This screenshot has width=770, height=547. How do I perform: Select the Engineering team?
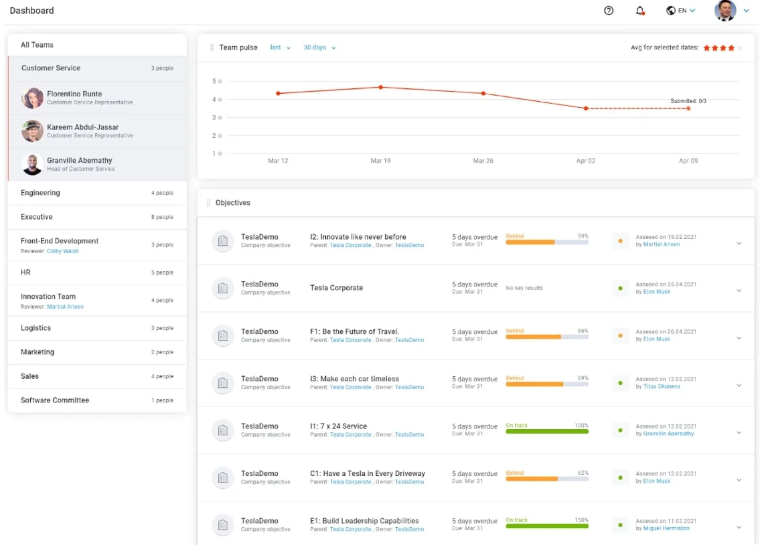pos(40,193)
